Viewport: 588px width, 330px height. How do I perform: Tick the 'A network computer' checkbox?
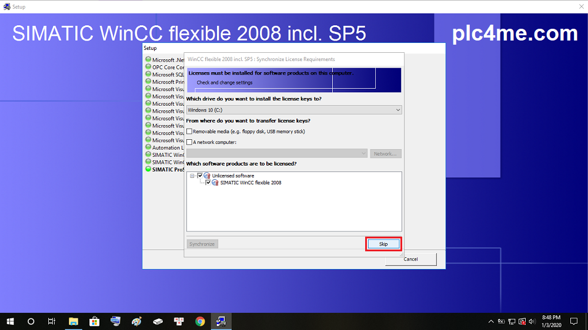[189, 142]
